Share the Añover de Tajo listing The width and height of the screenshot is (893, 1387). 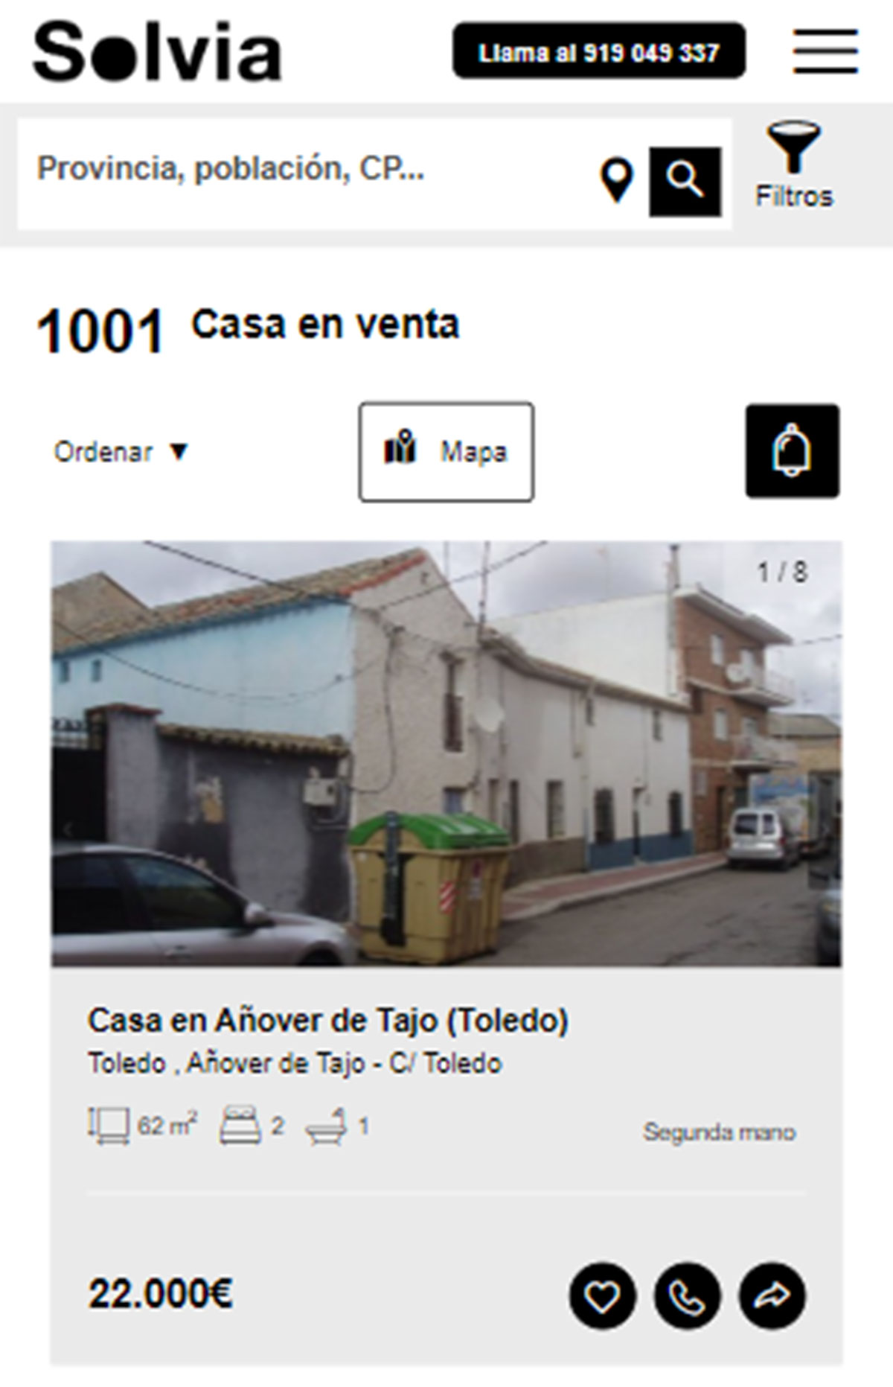point(772,1296)
